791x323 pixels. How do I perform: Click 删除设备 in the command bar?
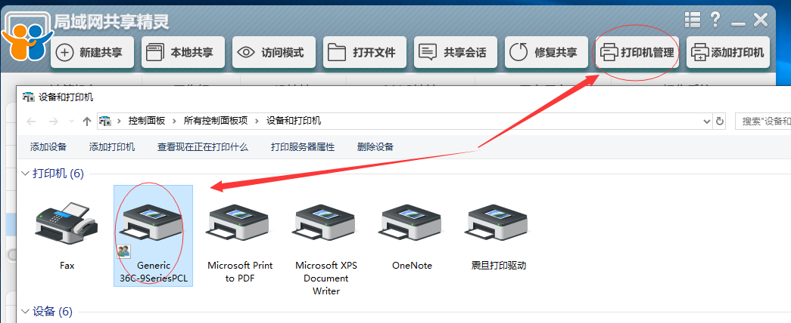pyautogui.click(x=375, y=147)
